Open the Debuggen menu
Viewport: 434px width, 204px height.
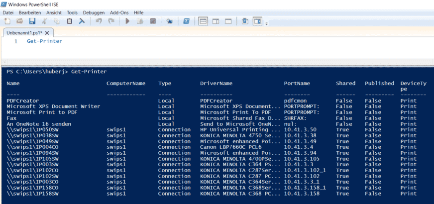[x=94, y=13]
